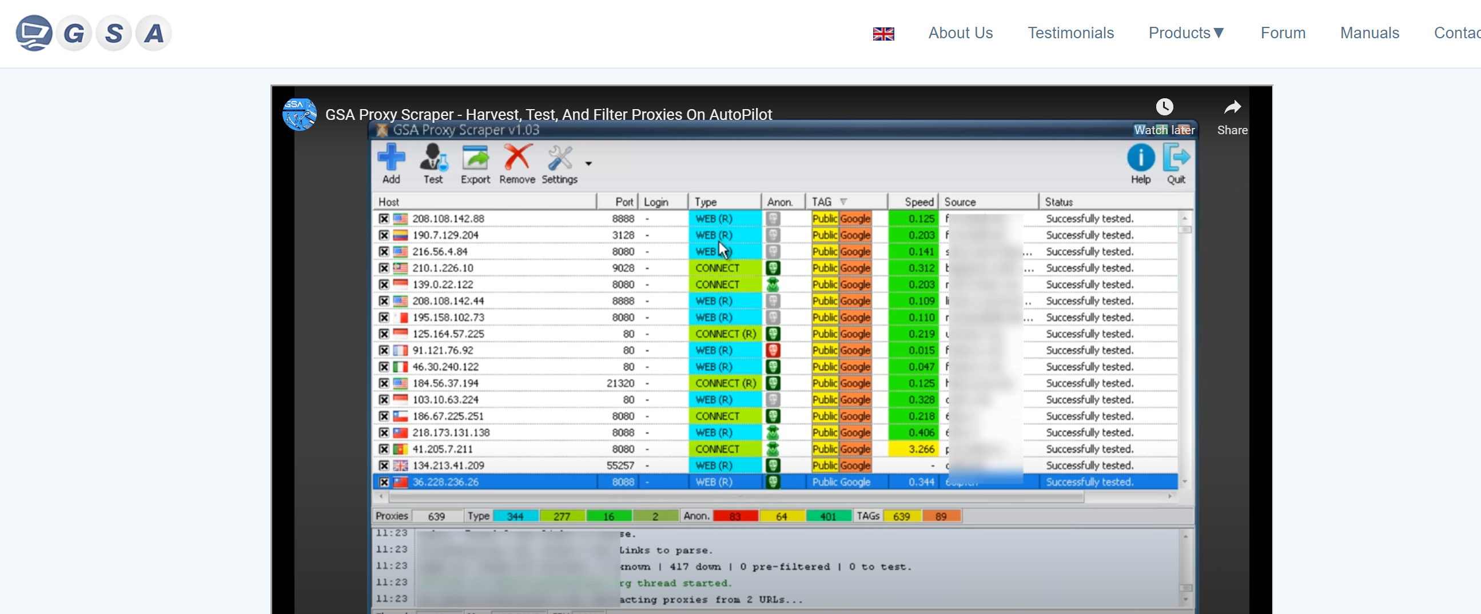Toggle checkbox for 216.56.4.84
This screenshot has height=614, width=1481.
click(384, 251)
